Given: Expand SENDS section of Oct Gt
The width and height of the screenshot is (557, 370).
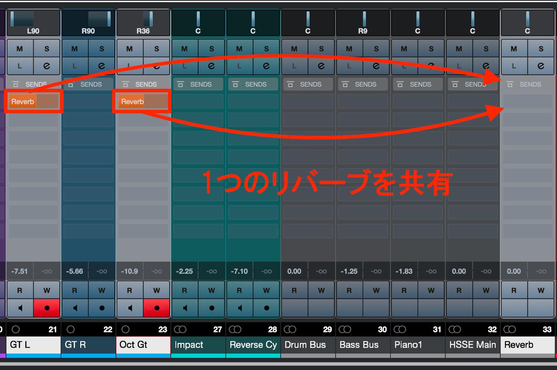Looking at the screenshot, I should pos(143,84).
